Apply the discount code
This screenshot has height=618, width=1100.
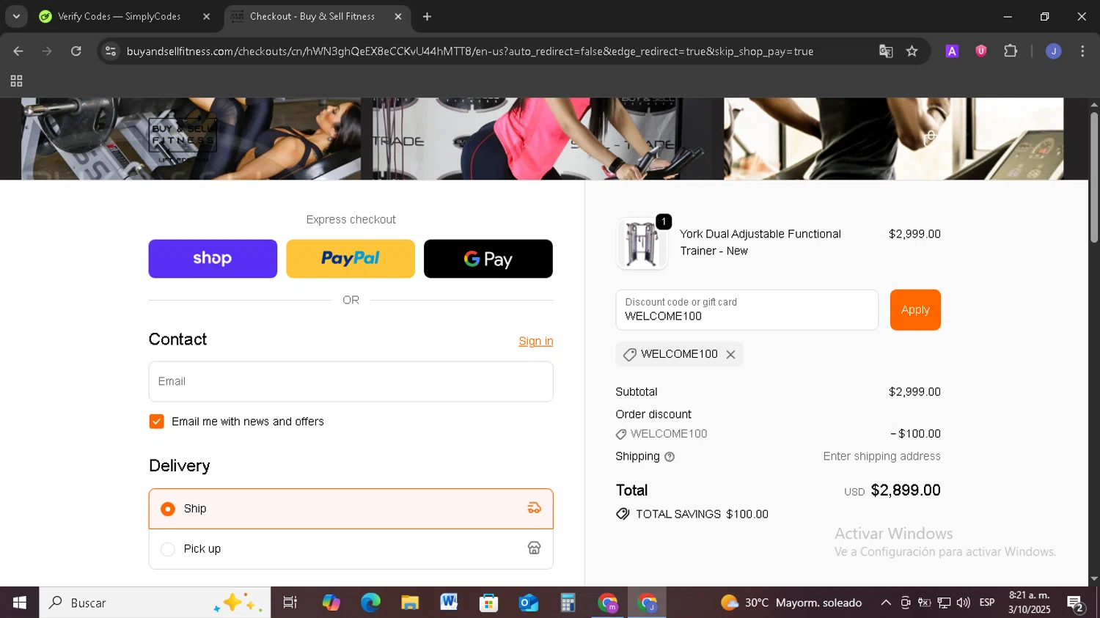click(915, 310)
